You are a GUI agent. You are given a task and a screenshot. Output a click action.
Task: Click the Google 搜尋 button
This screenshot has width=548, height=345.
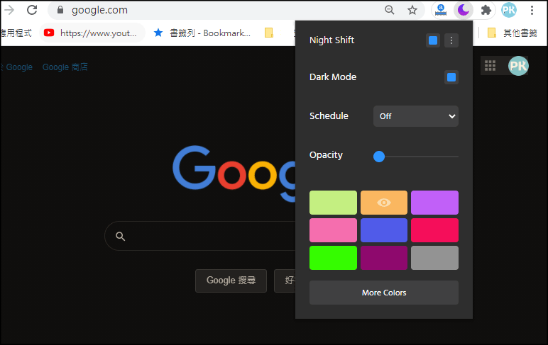click(231, 281)
